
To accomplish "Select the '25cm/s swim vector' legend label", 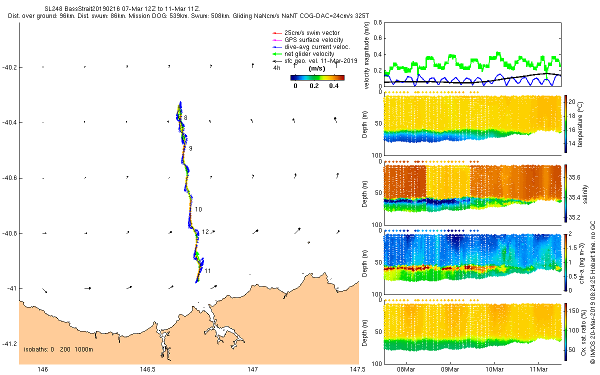I will pos(312,33).
